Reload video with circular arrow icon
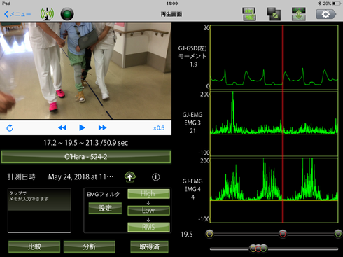 10,128
